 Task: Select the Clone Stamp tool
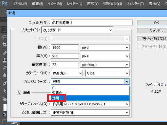pos(5,60)
